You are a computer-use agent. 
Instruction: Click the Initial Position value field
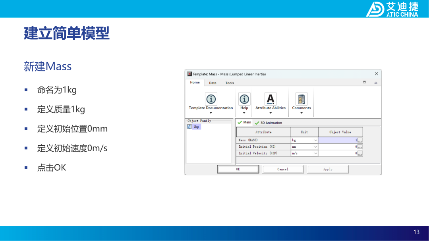[x=338, y=147]
